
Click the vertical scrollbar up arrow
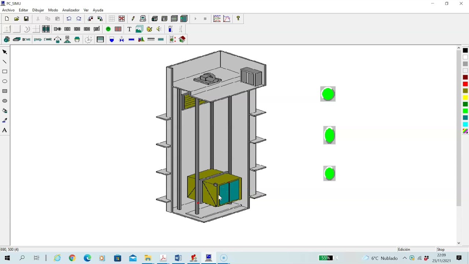[459, 48]
